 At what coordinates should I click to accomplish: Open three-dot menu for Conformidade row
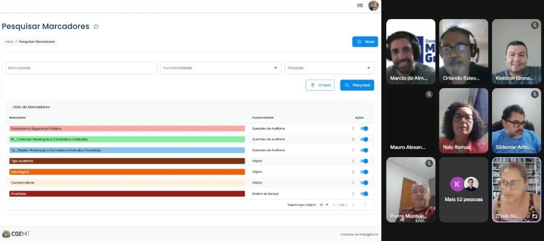click(353, 183)
